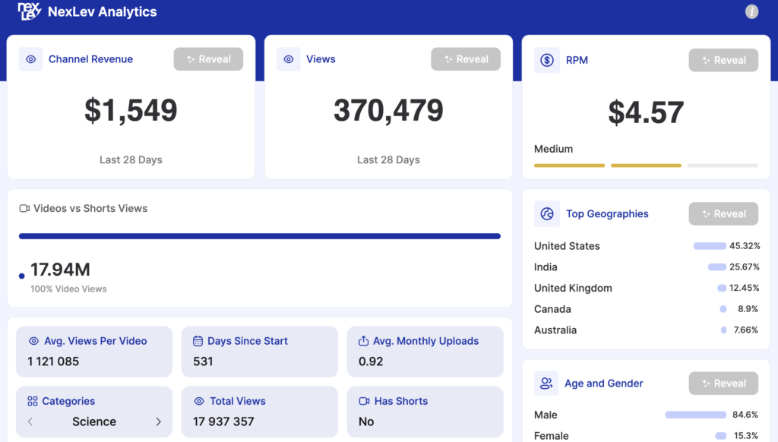Image resolution: width=778 pixels, height=442 pixels.
Task: Click the 45.32% United States value
Action: [x=745, y=246]
